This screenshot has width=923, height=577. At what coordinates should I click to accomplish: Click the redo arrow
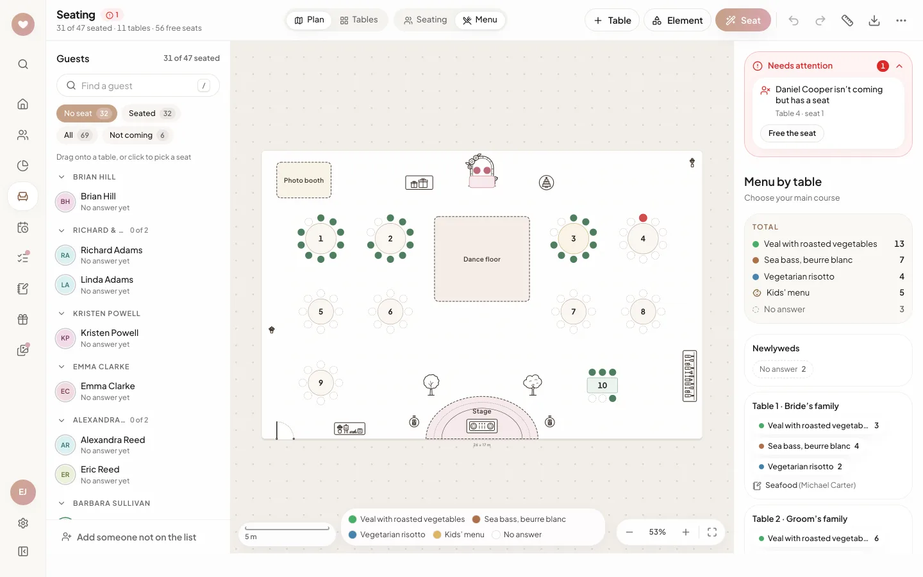click(820, 21)
